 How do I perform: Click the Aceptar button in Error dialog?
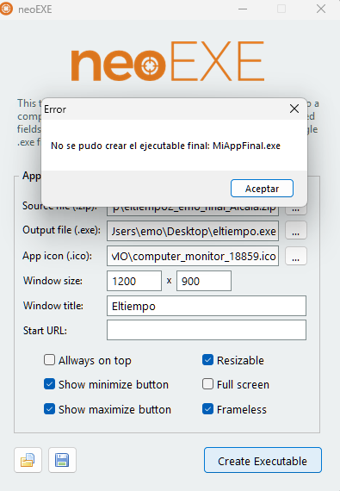pos(262,188)
